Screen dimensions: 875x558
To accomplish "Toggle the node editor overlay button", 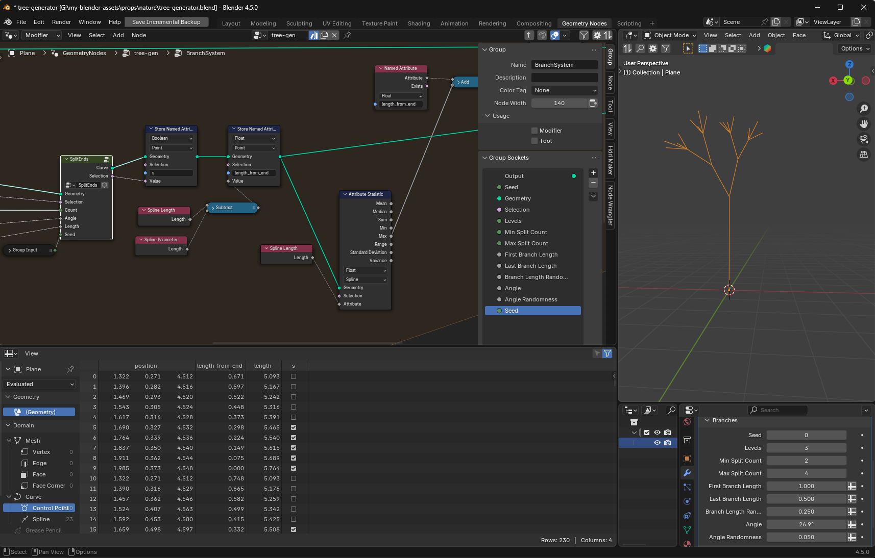I will [555, 35].
